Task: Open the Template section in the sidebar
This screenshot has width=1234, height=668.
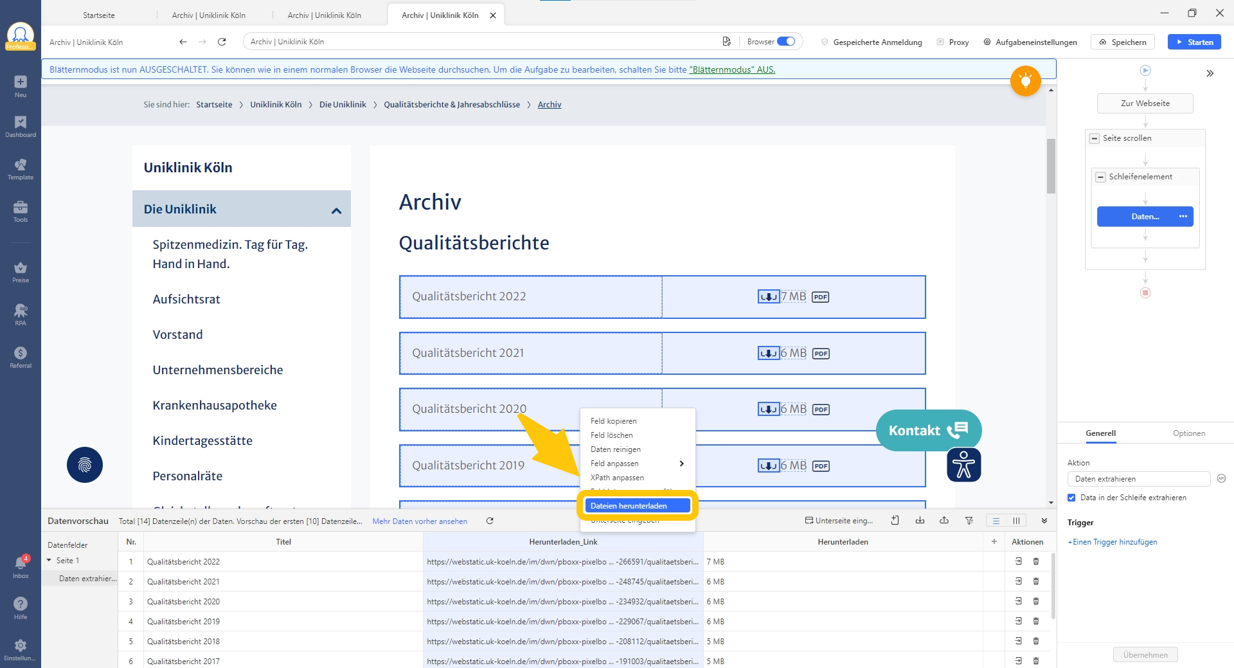Action: pyautogui.click(x=21, y=168)
